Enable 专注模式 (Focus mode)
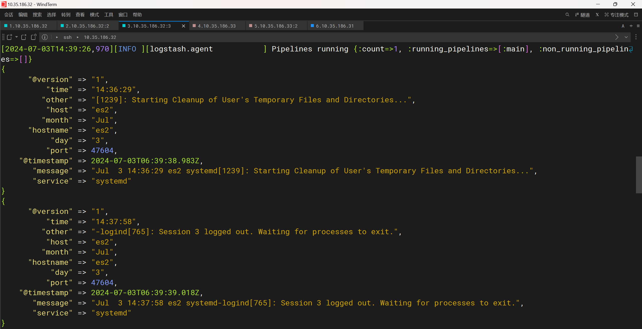 616,15
